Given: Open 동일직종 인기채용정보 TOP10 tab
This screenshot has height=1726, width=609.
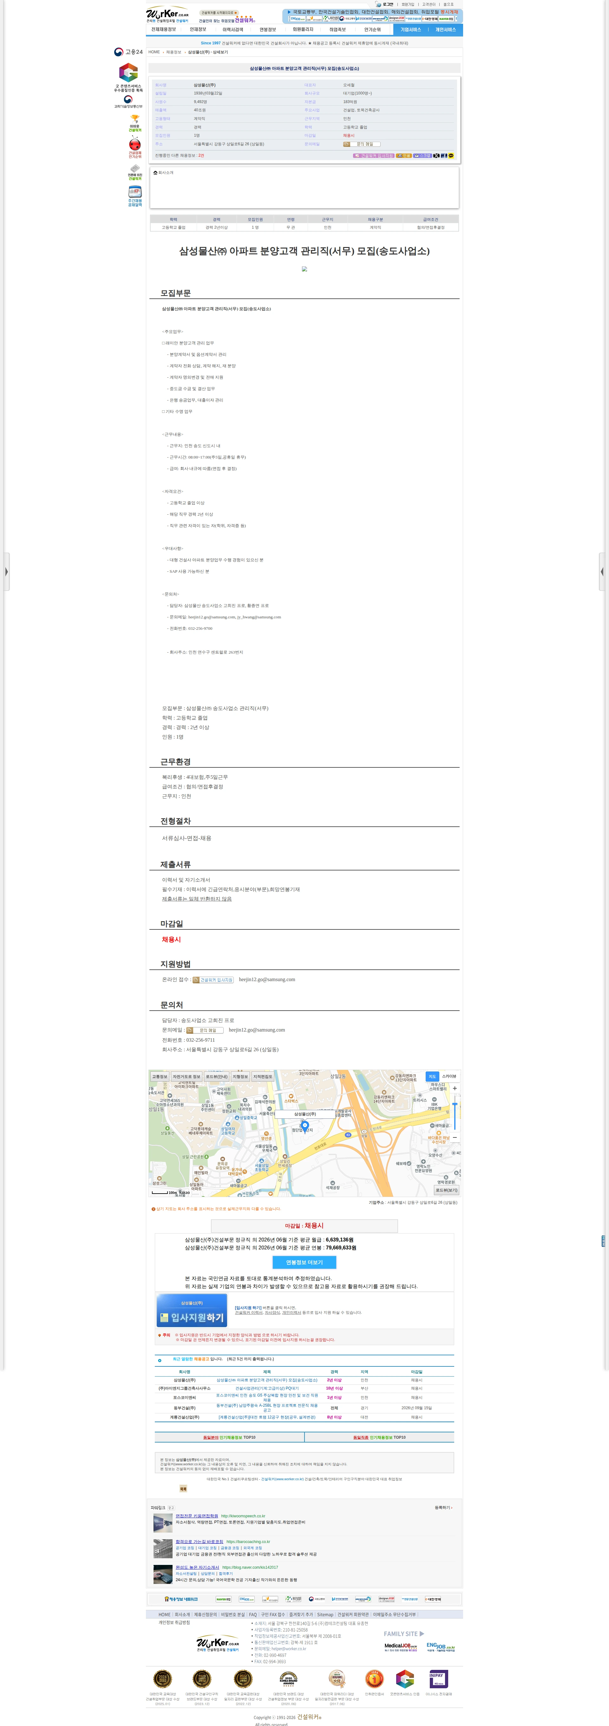Looking at the screenshot, I should click(x=379, y=1437).
